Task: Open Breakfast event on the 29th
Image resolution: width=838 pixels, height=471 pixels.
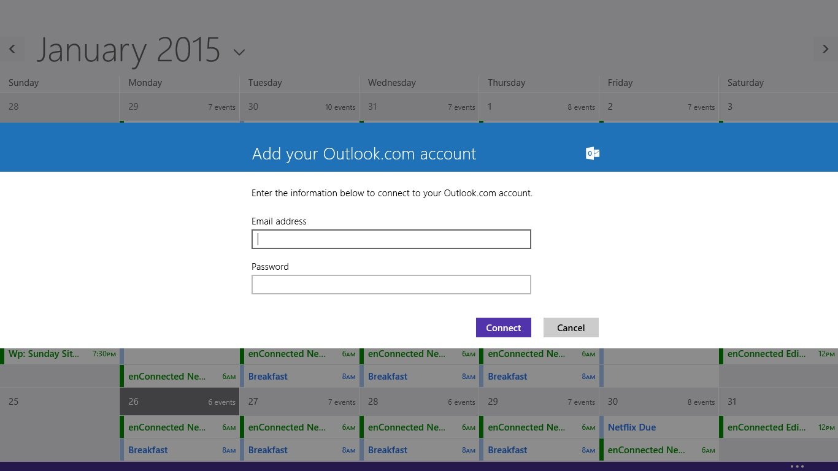Action: click(x=539, y=450)
